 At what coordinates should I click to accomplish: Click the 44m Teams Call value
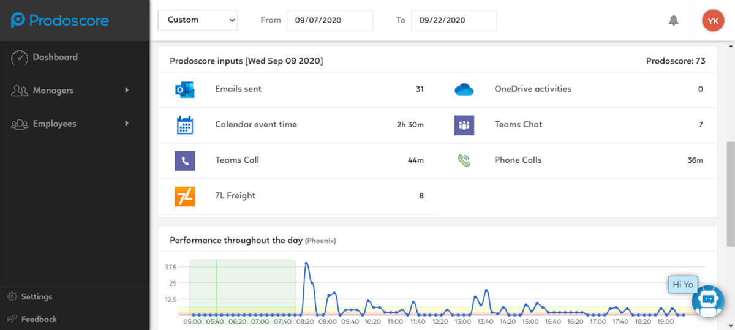(x=416, y=160)
